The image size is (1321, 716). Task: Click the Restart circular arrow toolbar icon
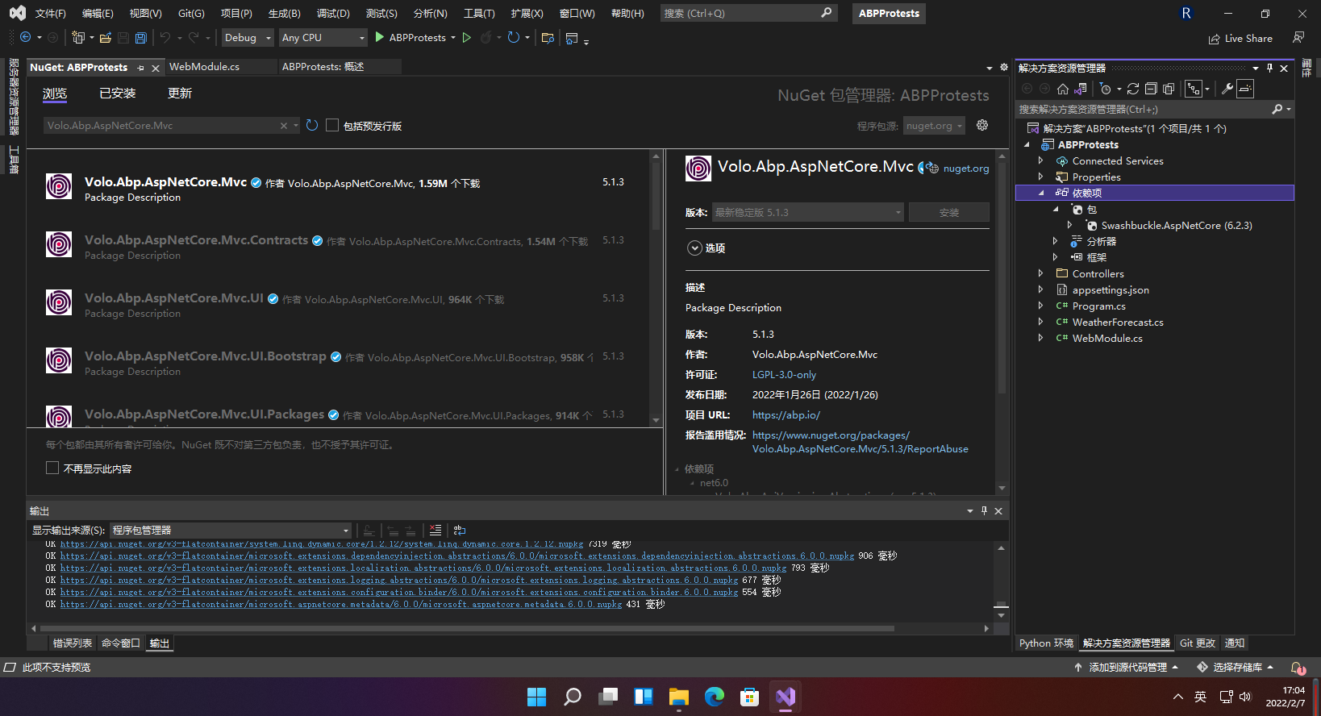[513, 38]
